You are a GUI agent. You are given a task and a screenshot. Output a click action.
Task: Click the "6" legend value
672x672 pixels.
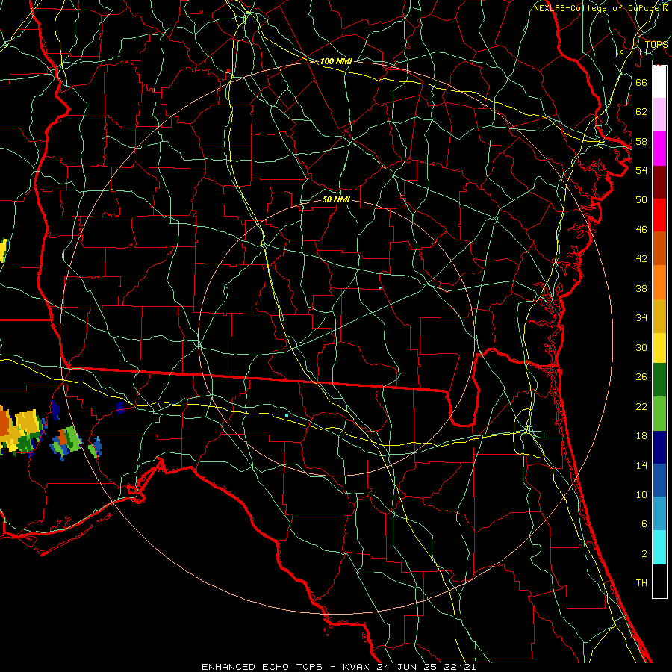click(644, 523)
